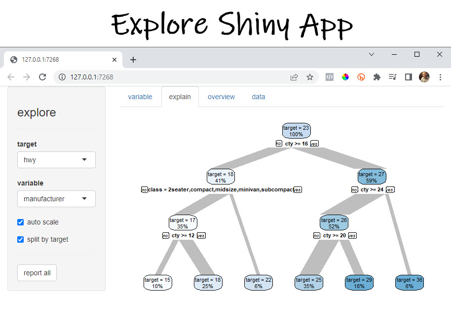Uncheck split by target
Image resolution: width=451 pixels, height=333 pixels.
20,239
